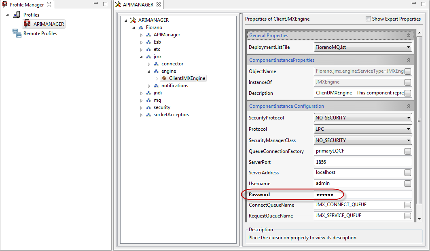Image resolution: width=430 pixels, height=251 pixels.
Task: Click the jmx node icon
Action: 148,56
